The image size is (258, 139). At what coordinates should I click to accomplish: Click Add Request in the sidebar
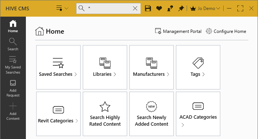coord(13,88)
